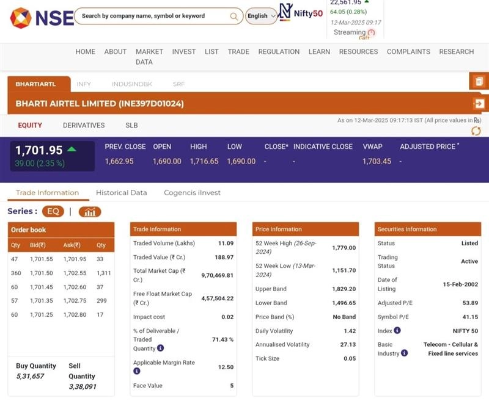The height and width of the screenshot is (401, 489).
Task: Open the English language dropdown
Action: 261,16
